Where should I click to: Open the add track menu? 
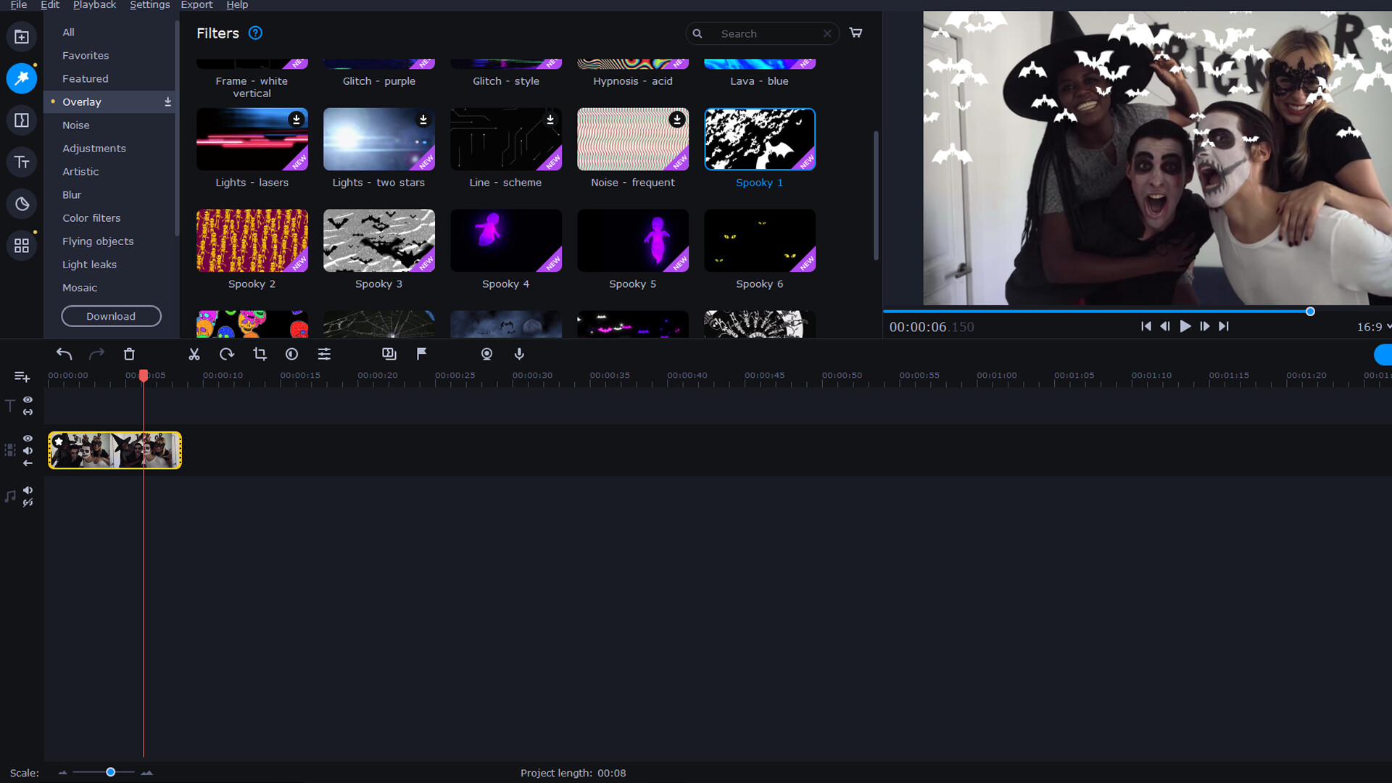[x=22, y=376]
